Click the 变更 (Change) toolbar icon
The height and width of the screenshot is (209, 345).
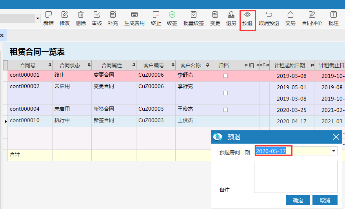pos(215,15)
